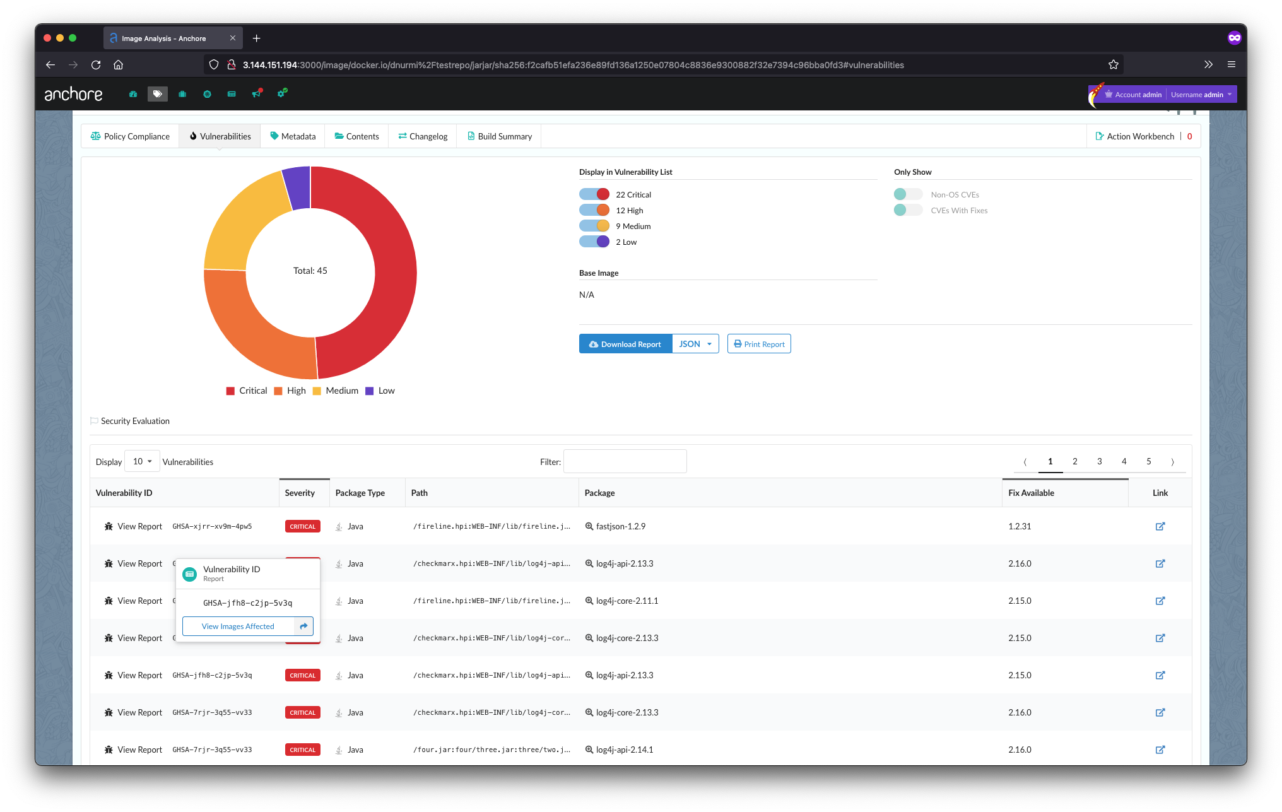The height and width of the screenshot is (812, 1282).
Task: Open the system gear settings icon
Action: 282,93
